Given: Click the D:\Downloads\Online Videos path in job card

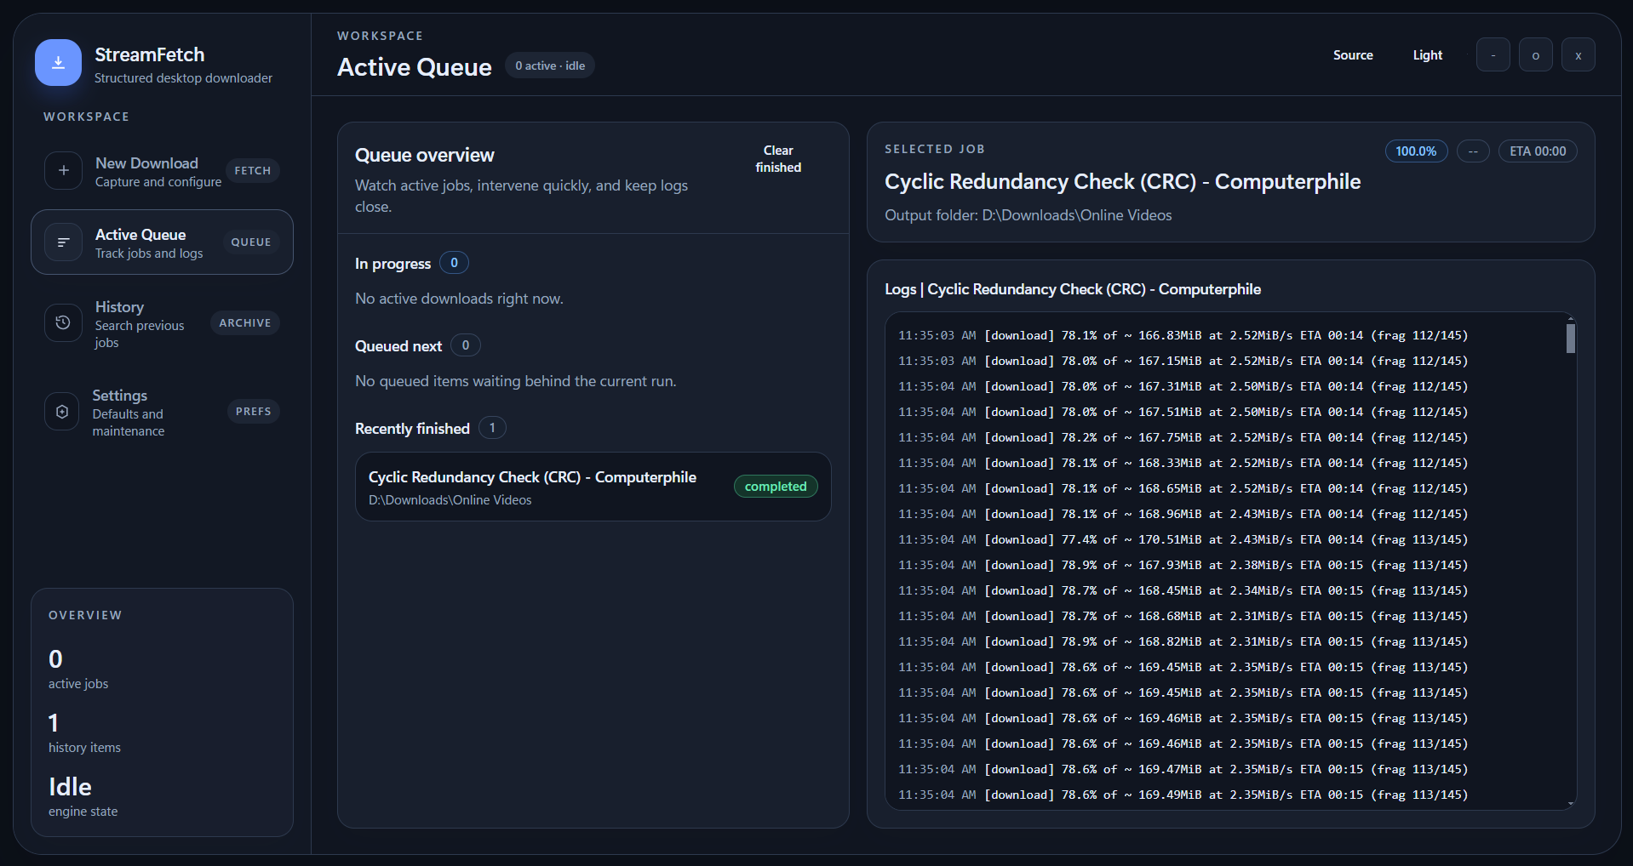Looking at the screenshot, I should pyautogui.click(x=450, y=500).
